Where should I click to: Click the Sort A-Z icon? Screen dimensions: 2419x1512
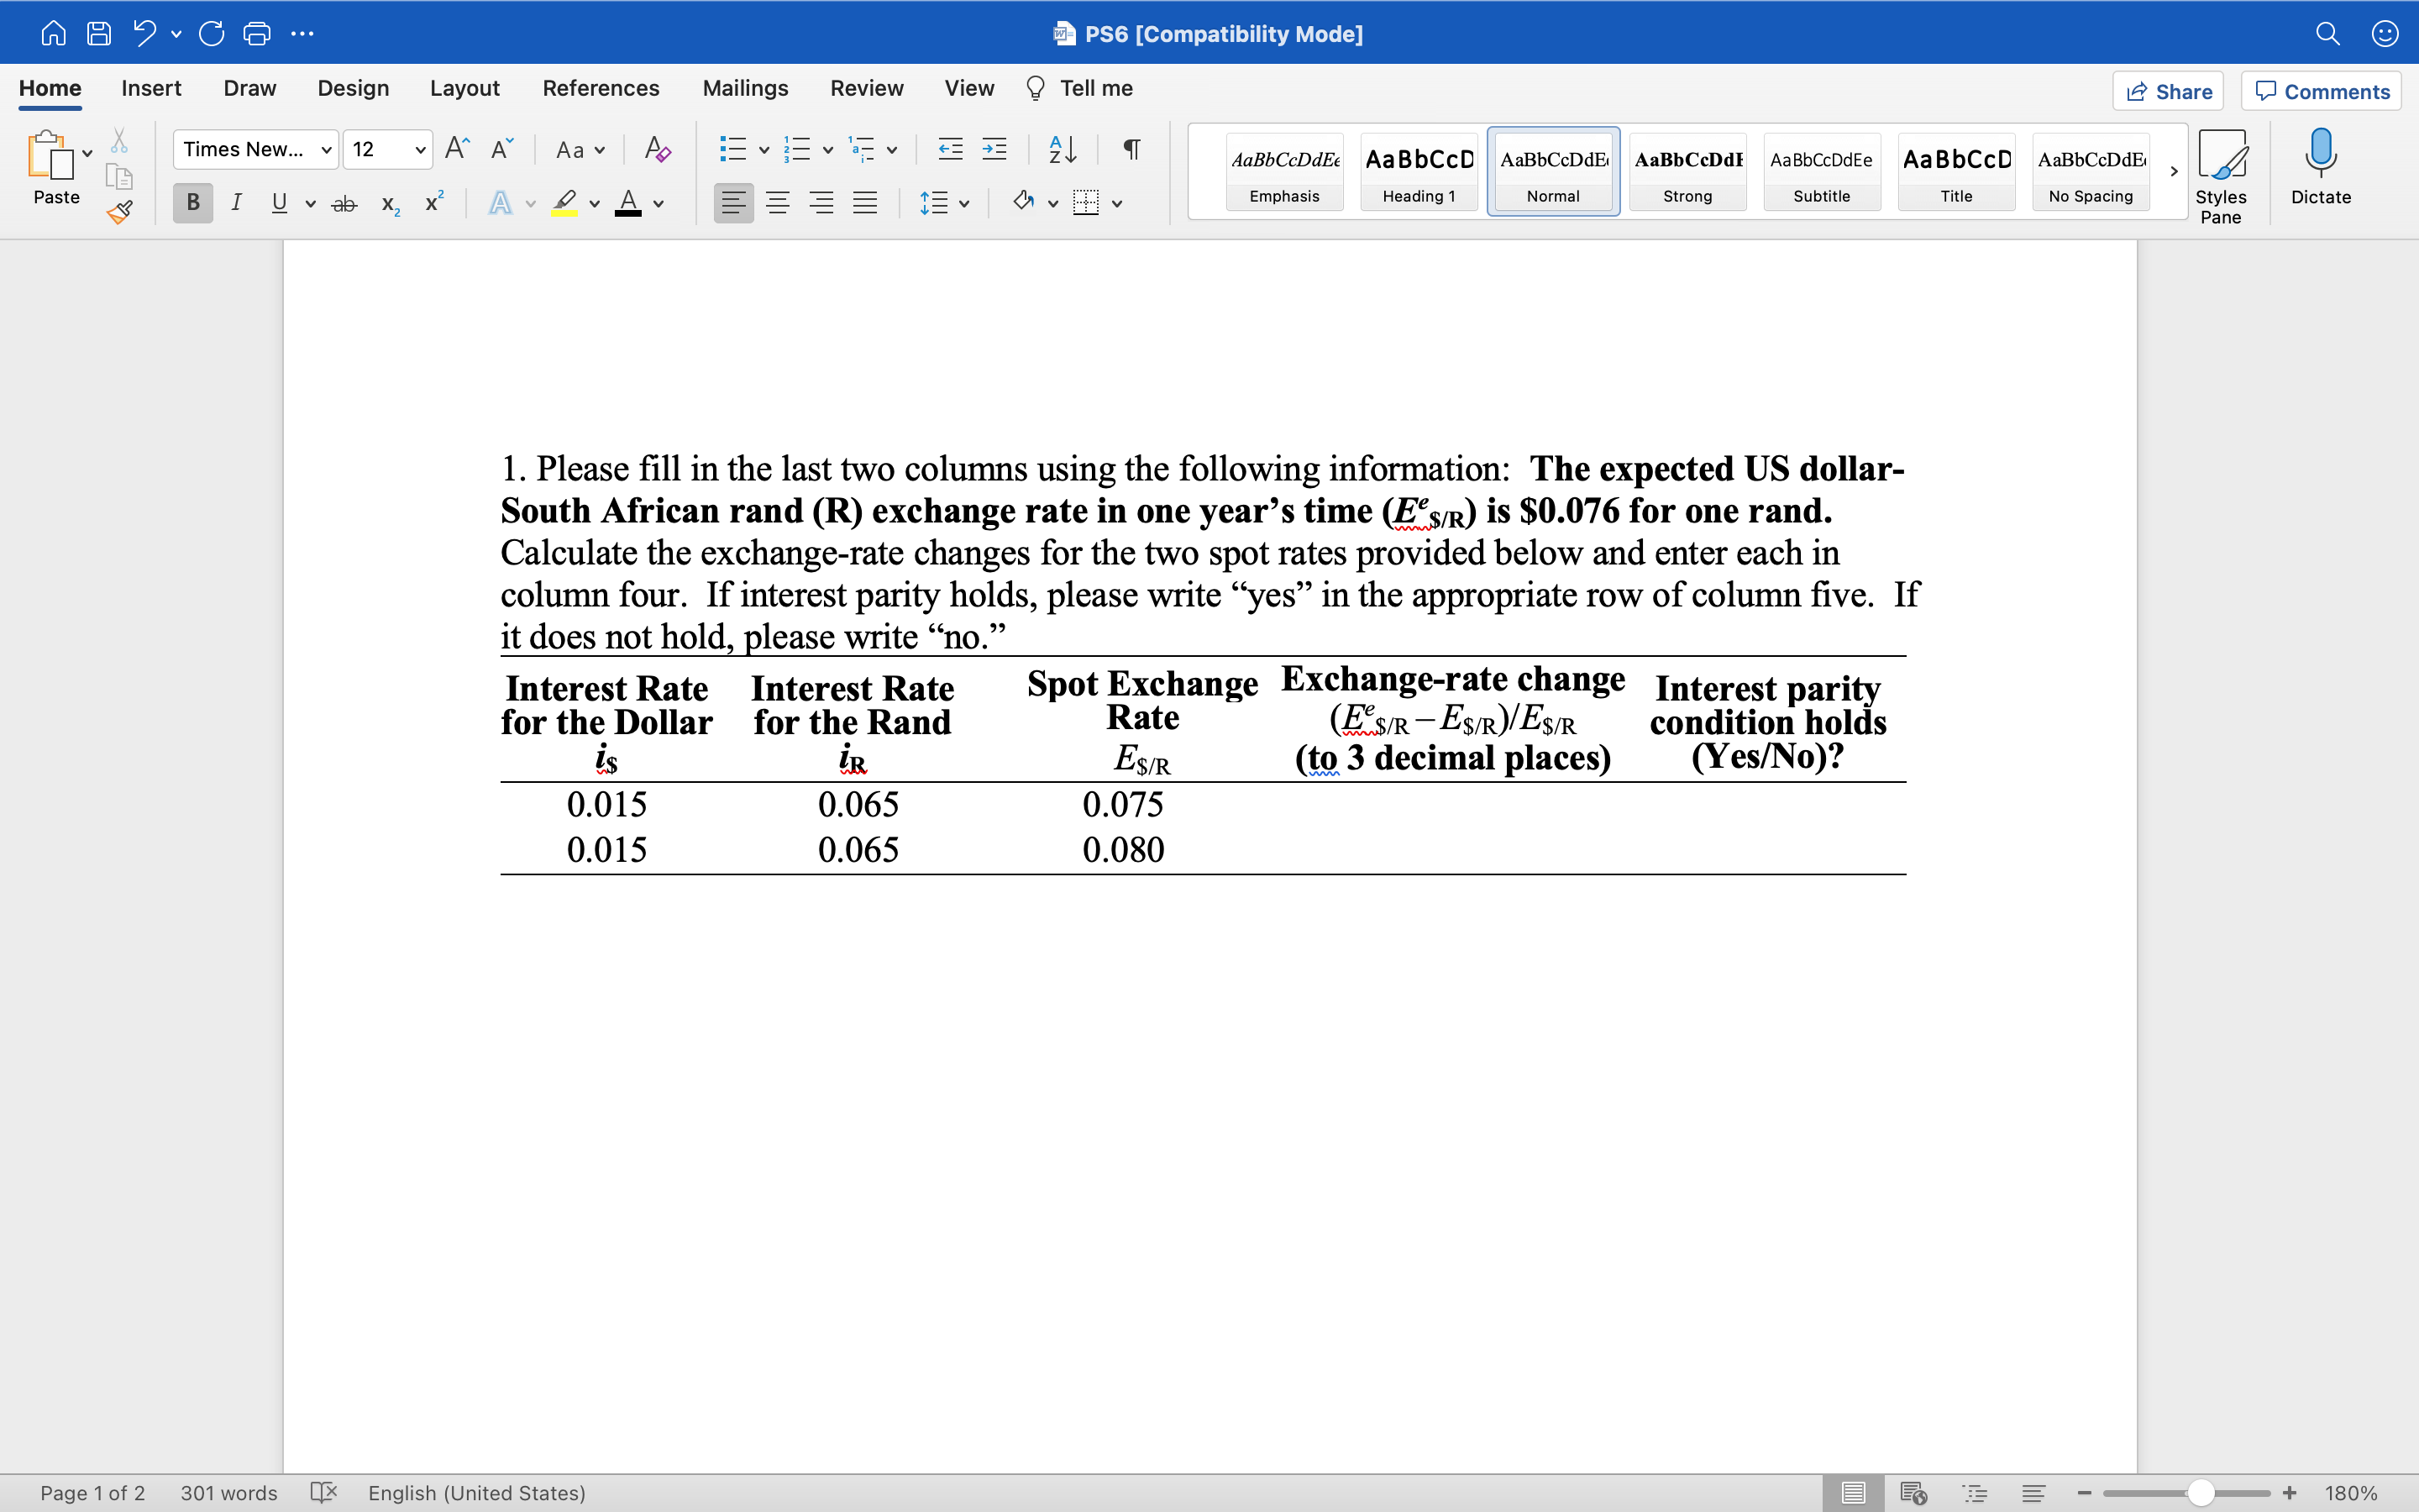coord(1062,150)
